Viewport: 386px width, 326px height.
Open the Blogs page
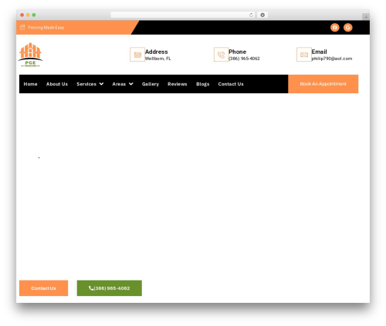pos(203,84)
